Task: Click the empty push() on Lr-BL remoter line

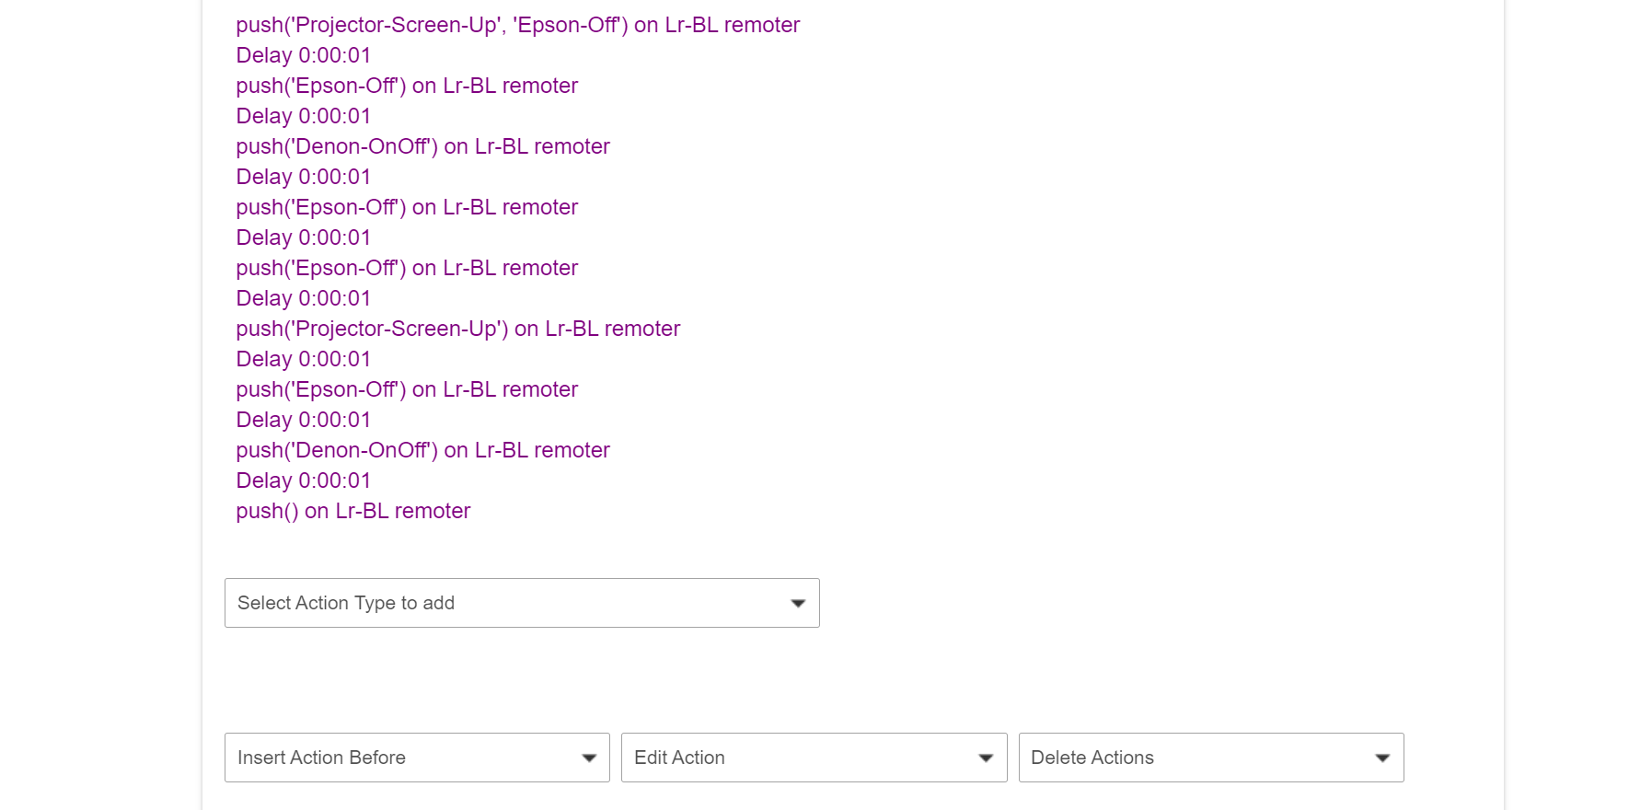Action: (x=353, y=511)
